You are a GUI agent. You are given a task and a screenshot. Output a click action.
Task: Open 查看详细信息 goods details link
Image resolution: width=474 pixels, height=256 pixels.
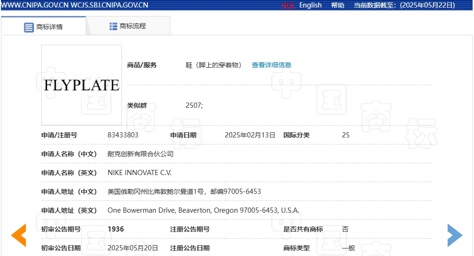point(272,65)
